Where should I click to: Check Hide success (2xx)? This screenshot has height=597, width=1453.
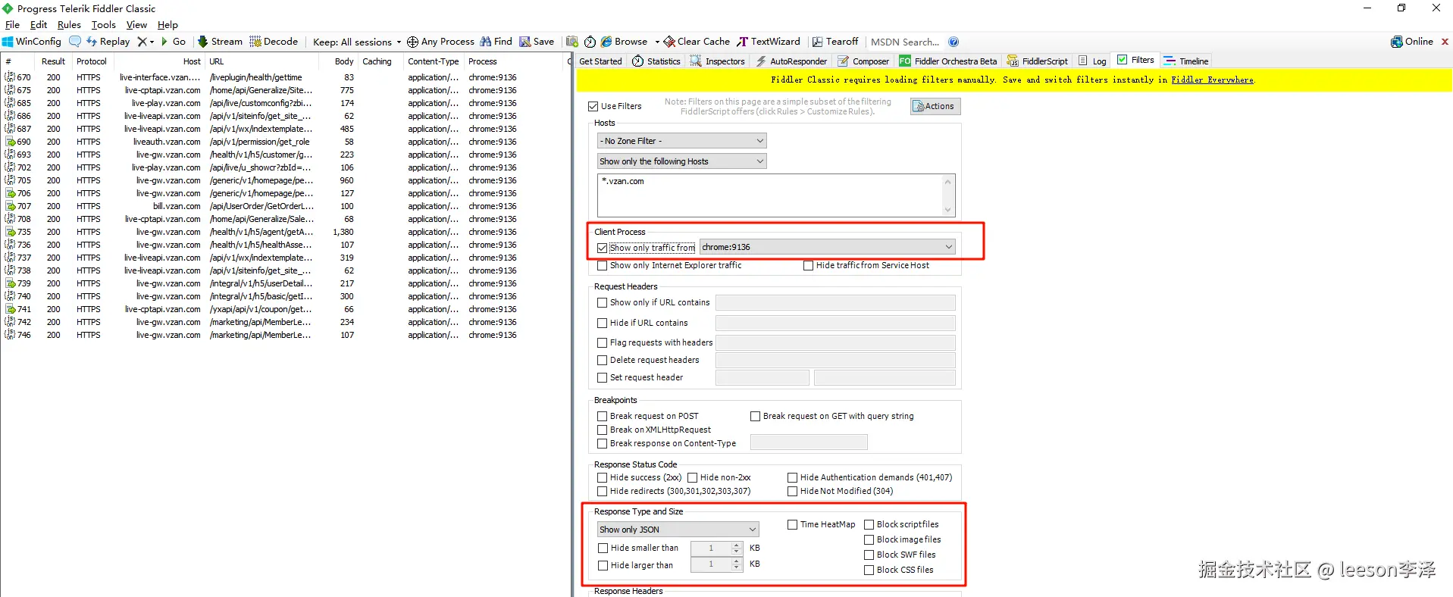[x=602, y=478]
